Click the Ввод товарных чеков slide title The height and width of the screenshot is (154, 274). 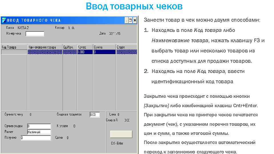[134, 6]
